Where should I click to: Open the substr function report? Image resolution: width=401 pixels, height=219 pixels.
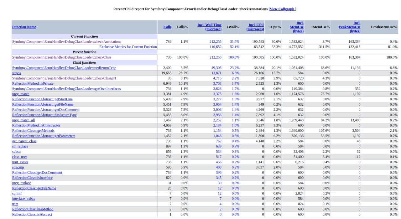point(17,152)
